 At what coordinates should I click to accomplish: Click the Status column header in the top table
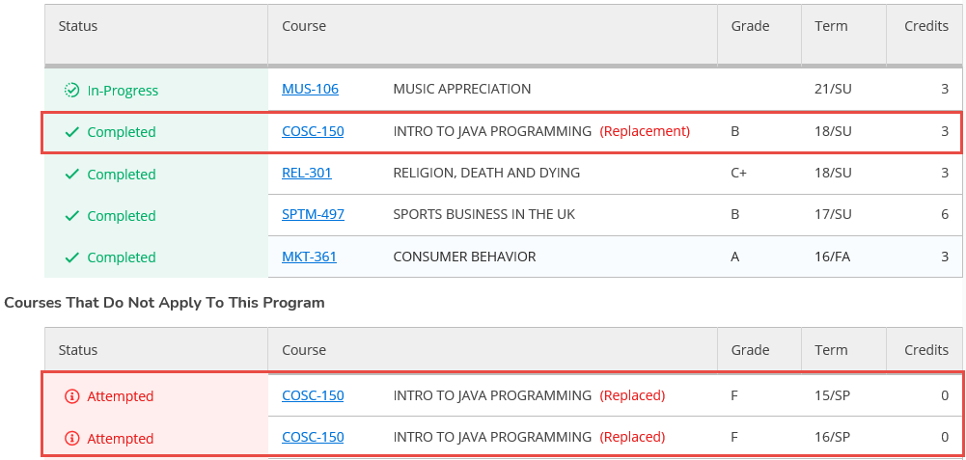point(78,26)
